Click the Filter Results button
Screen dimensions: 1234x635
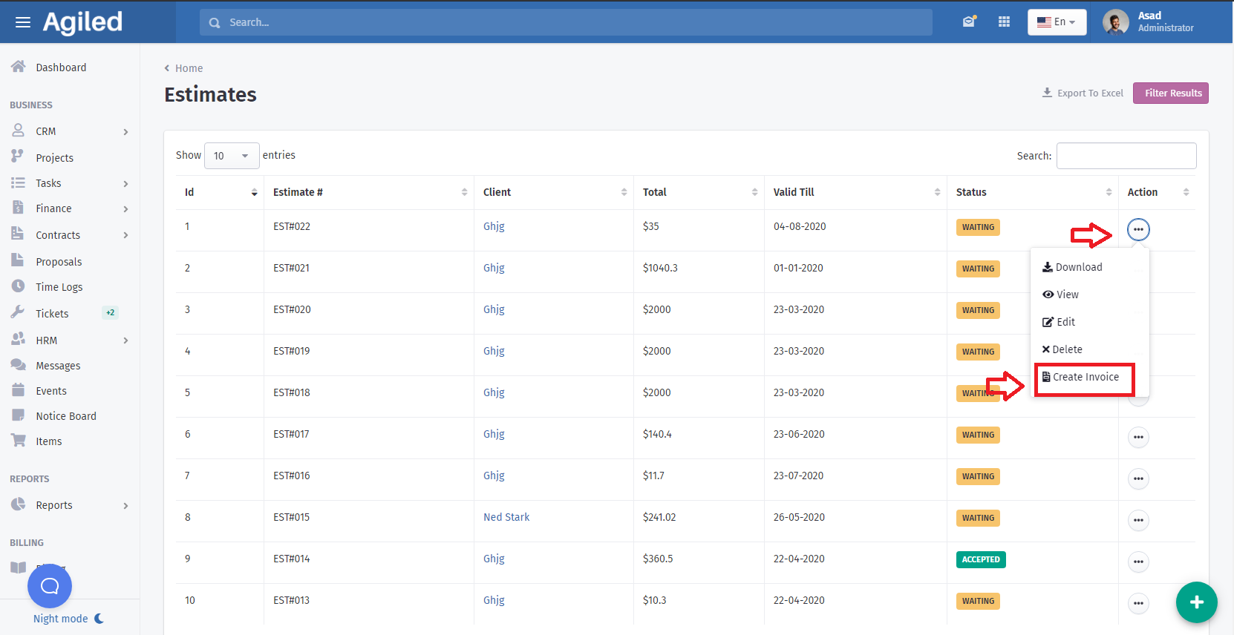[x=1170, y=93]
